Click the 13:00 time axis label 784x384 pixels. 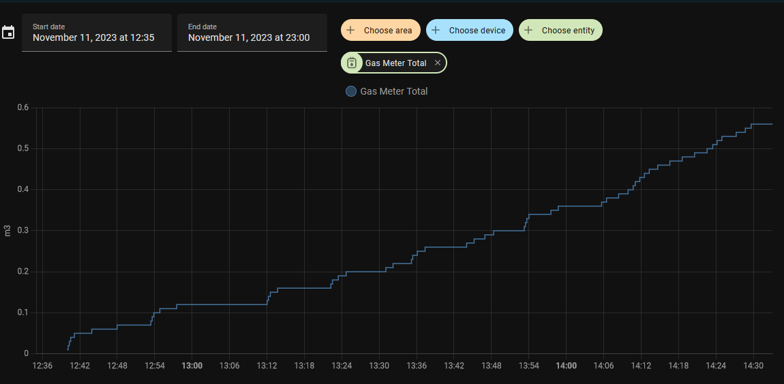[192, 366]
